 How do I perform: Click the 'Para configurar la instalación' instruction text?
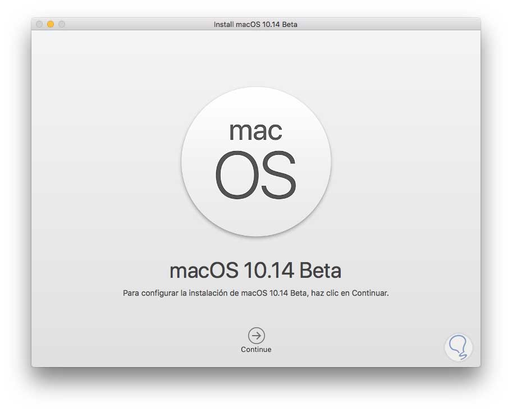(x=255, y=293)
